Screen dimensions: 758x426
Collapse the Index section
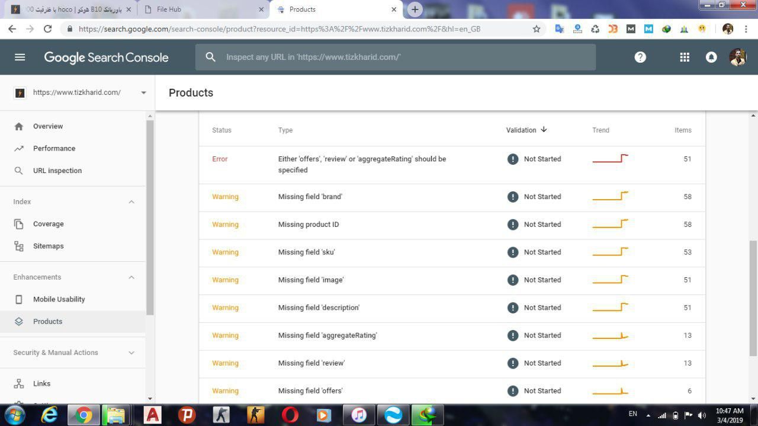pyautogui.click(x=131, y=202)
